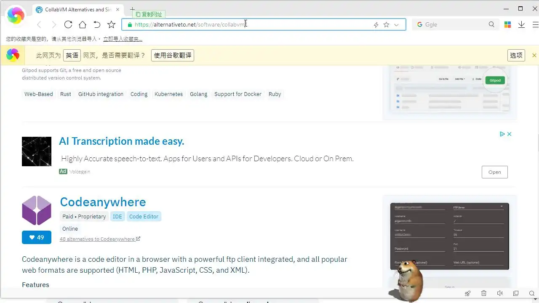Reload the page with the refresh icon
This screenshot has height=303, width=539.
tap(68, 24)
